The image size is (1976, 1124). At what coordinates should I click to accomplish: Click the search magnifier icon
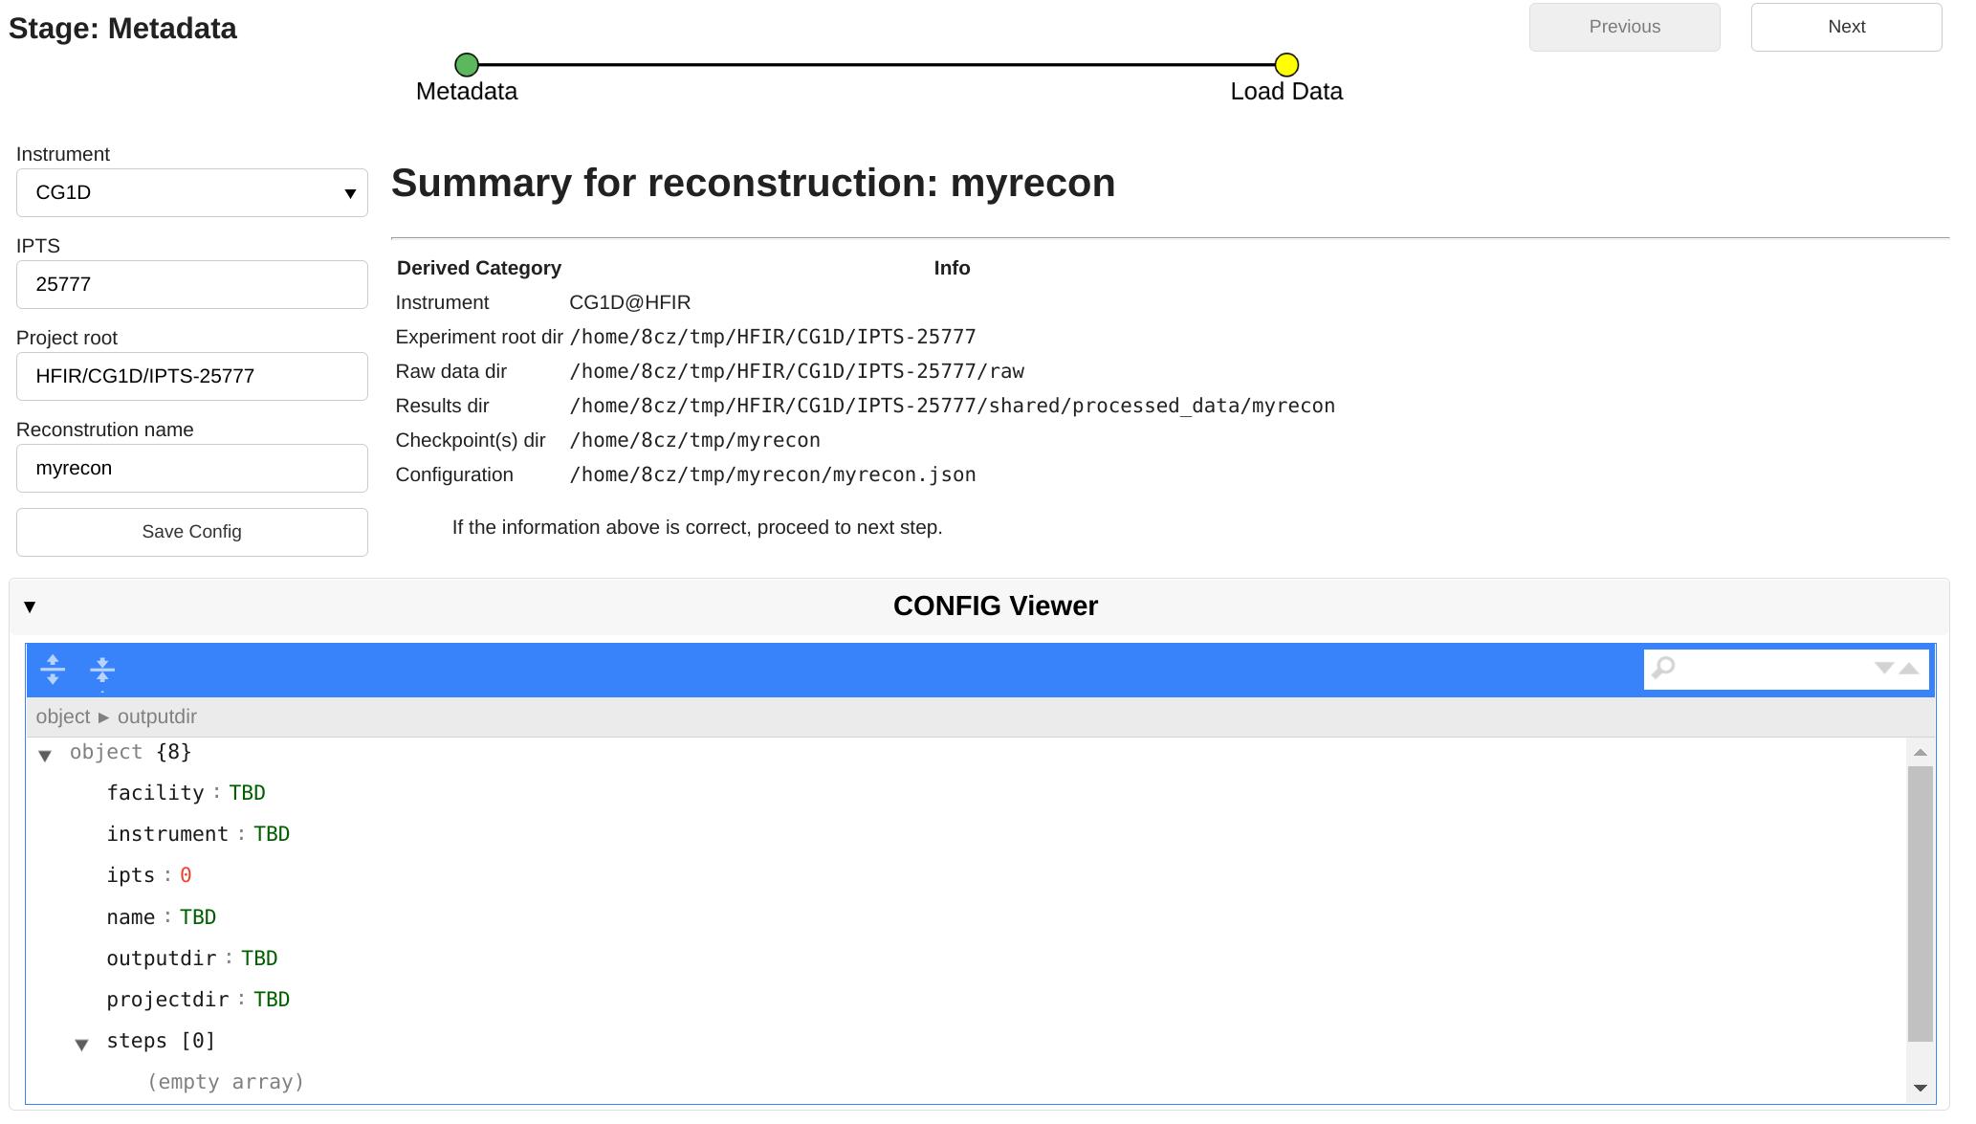pos(1664,668)
